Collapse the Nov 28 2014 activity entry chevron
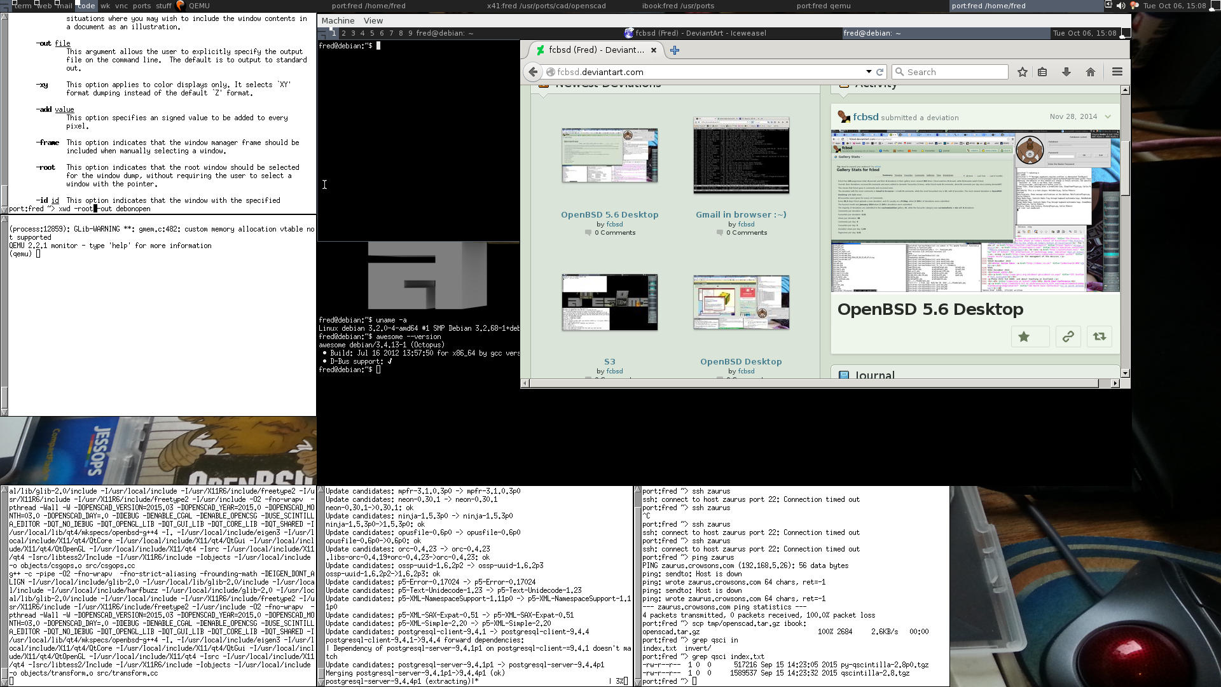This screenshot has height=687, width=1221. [1108, 117]
